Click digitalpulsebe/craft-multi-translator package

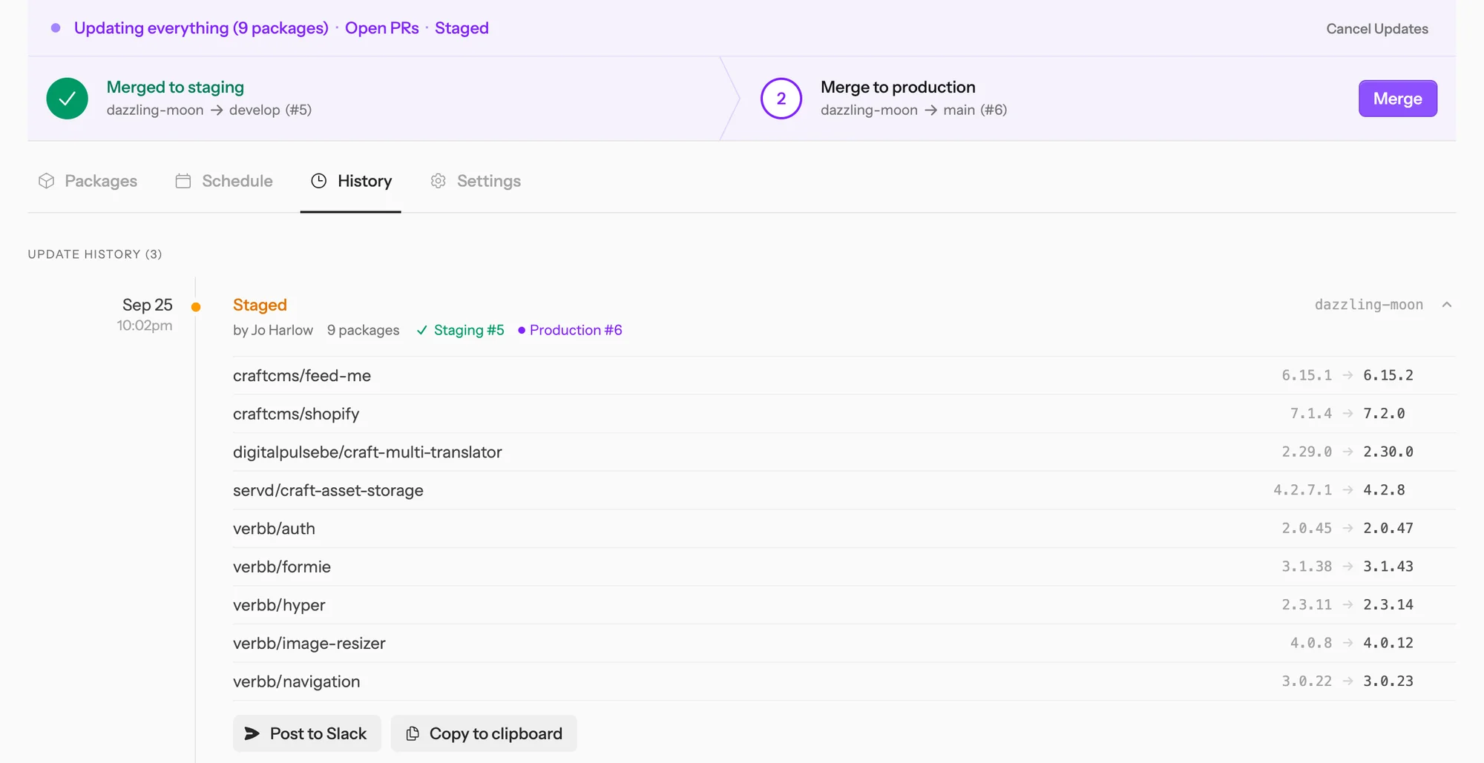coord(367,452)
